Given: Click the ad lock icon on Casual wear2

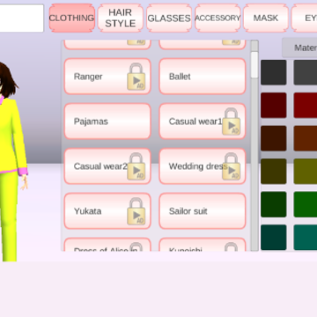Looking at the screenshot, I should (x=136, y=166).
